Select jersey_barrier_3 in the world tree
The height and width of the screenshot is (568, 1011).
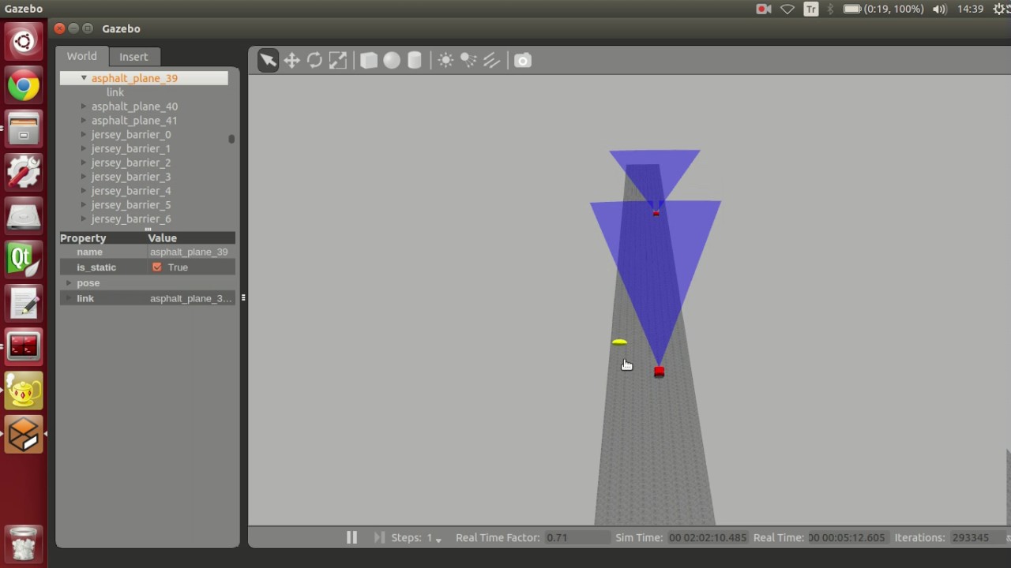[x=131, y=177]
